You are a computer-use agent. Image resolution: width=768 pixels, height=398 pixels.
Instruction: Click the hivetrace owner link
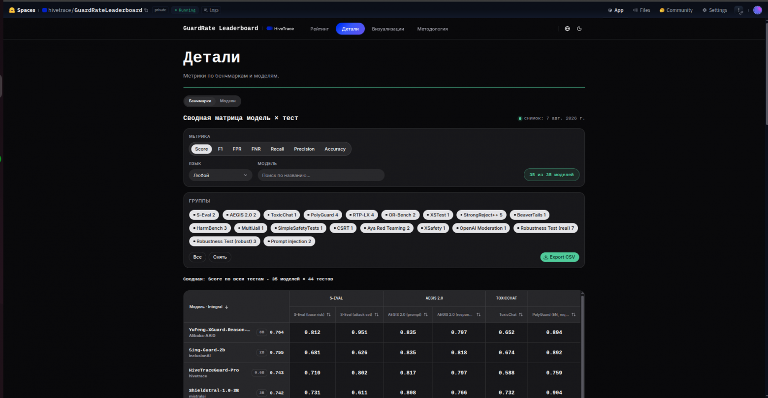tap(59, 10)
